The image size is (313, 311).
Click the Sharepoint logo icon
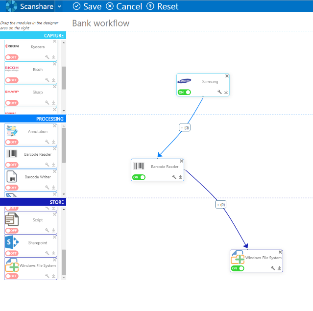click(12, 242)
